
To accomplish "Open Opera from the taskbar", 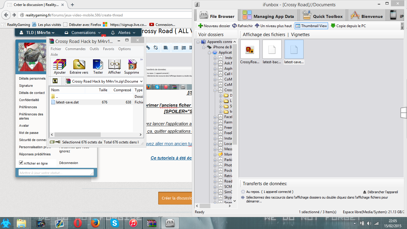I will (x=78, y=223).
